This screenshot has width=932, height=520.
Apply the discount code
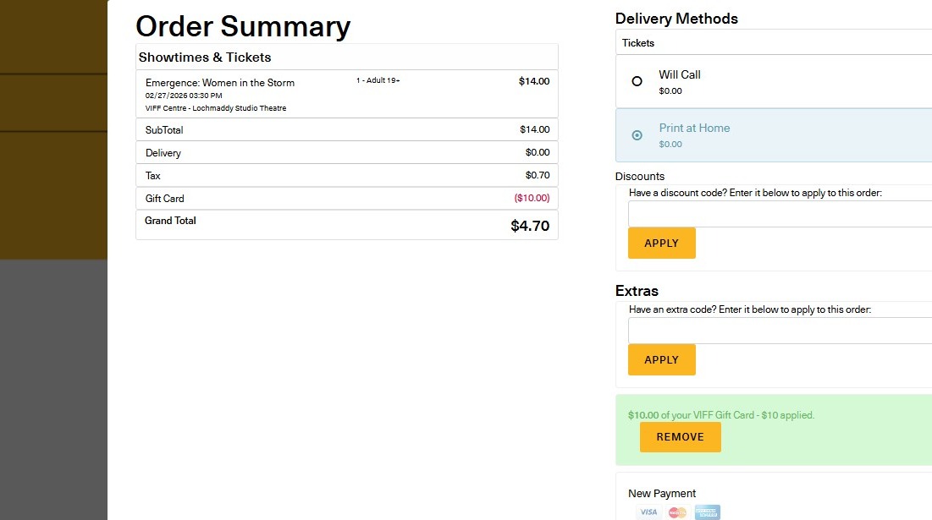(661, 243)
